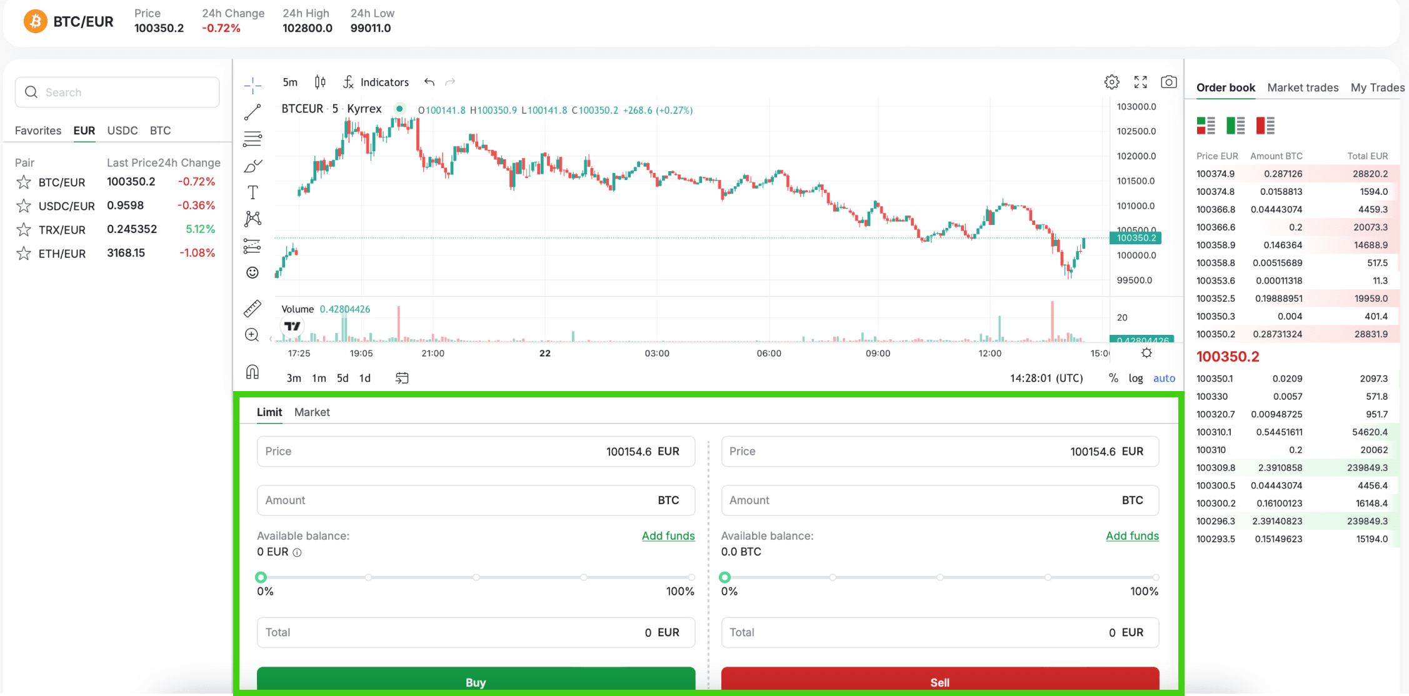Screen dimensions: 1409x696
Task: Toggle the magnet mode tool
Action: 253,372
